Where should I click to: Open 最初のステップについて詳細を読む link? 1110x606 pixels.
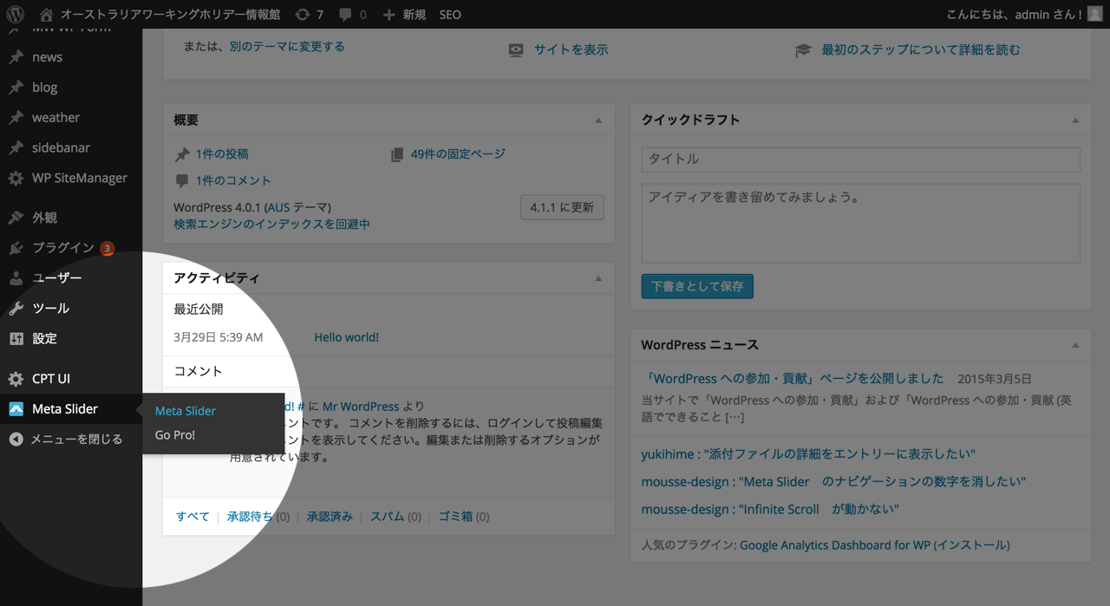pos(921,50)
